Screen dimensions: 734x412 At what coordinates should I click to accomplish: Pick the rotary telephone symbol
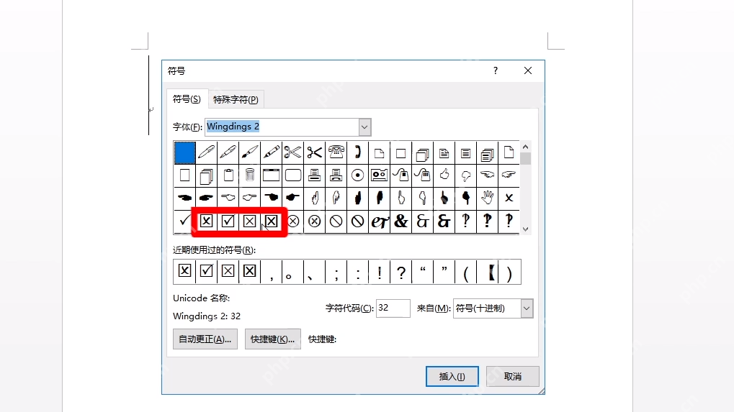tap(336, 152)
